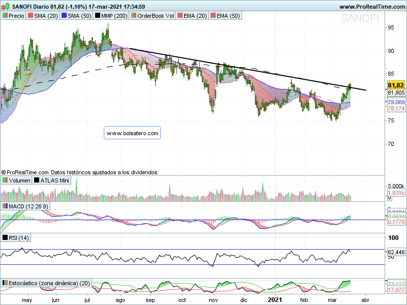Open the RSI (14) settings label
The height and width of the screenshot is (305, 407).
pyautogui.click(x=16, y=238)
